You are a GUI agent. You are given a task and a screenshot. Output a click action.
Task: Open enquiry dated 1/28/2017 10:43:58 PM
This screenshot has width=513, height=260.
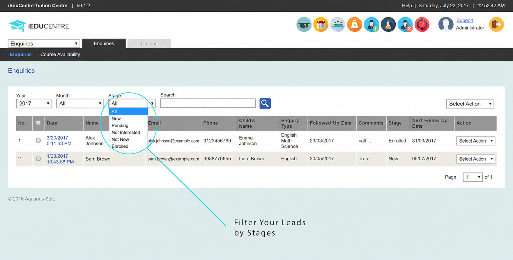coord(60,159)
